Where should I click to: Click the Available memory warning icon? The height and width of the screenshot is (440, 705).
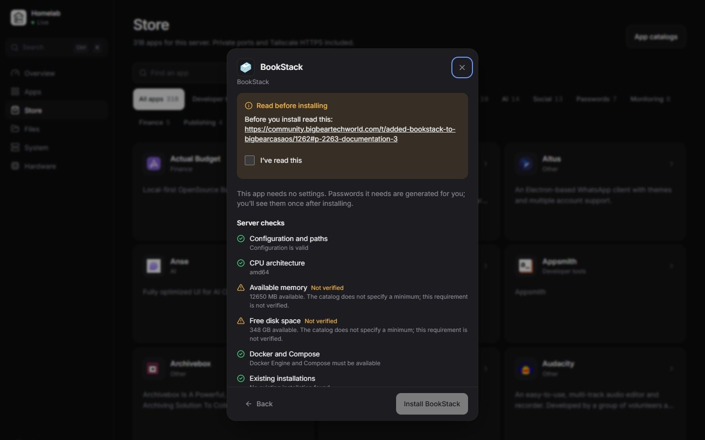point(241,287)
